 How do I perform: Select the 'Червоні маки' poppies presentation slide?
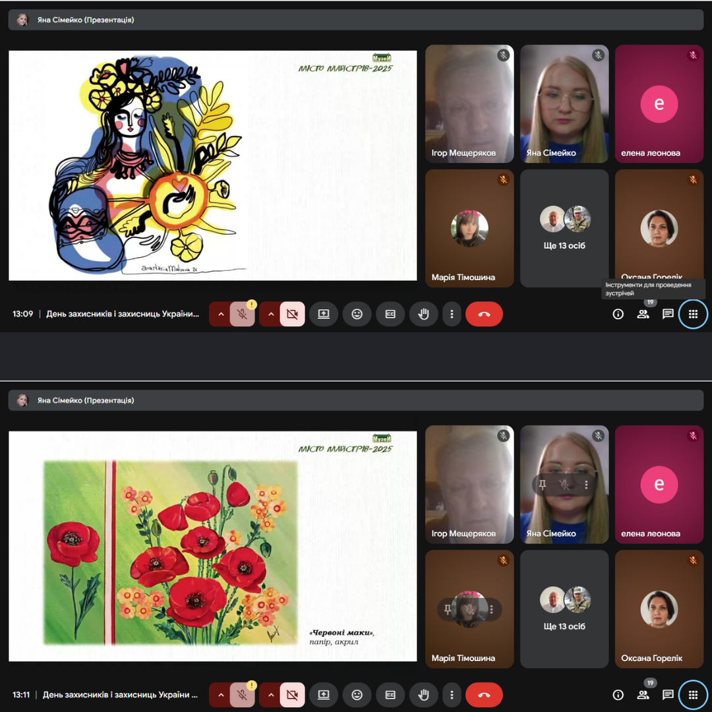pos(212,546)
